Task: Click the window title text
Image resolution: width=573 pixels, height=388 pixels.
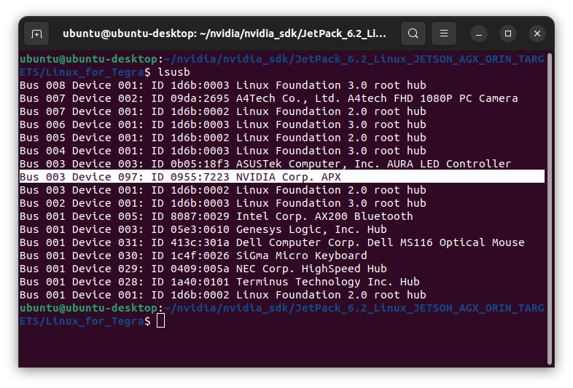Action: tap(224, 33)
